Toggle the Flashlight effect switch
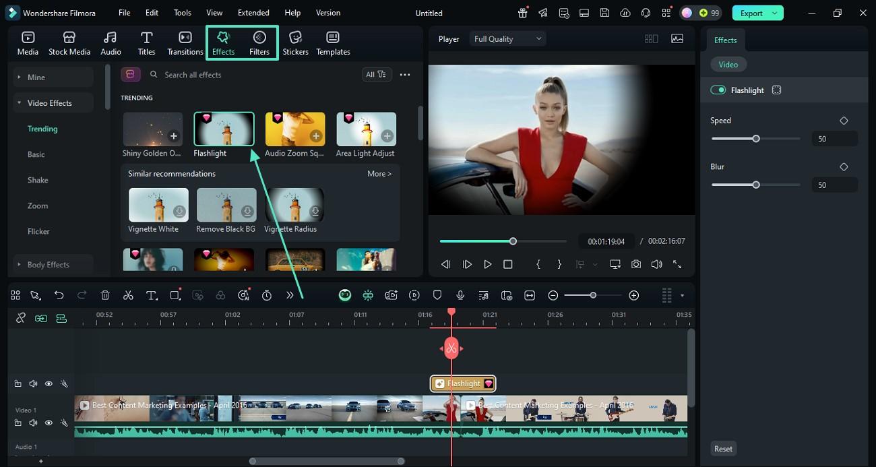Screen dimensions: 876x467 (718, 90)
